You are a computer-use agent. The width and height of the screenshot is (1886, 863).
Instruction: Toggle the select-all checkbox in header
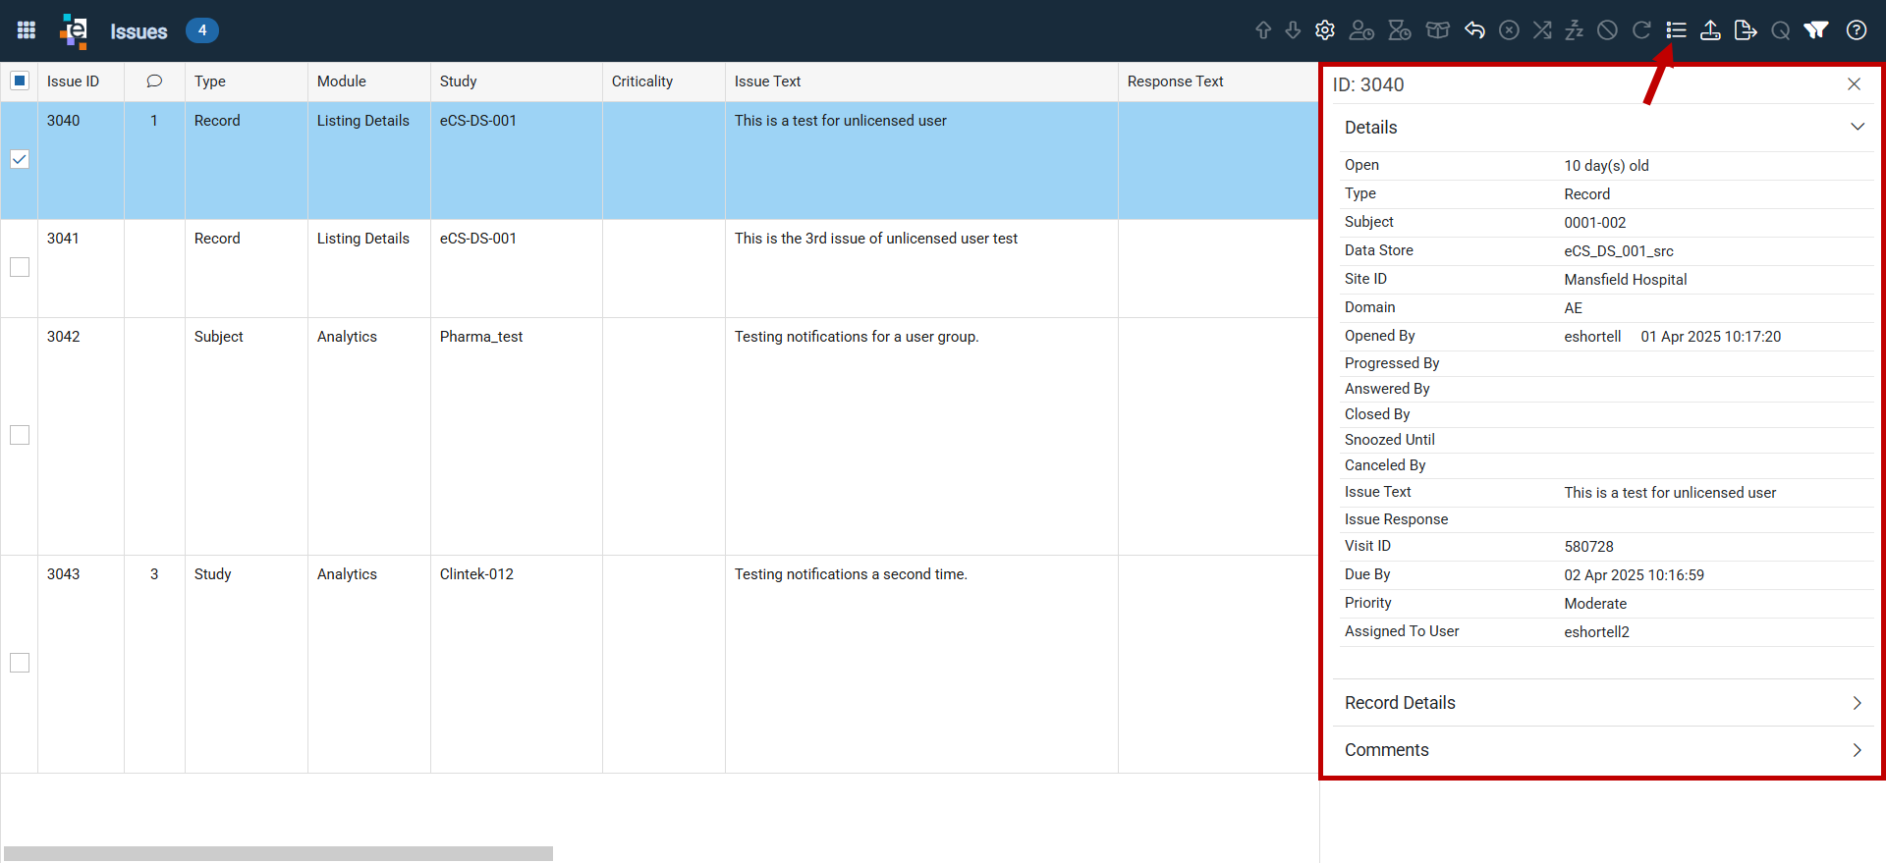point(20,81)
